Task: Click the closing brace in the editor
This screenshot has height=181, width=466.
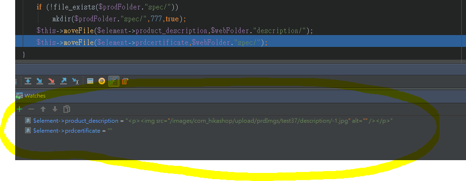Action: tap(24, 54)
